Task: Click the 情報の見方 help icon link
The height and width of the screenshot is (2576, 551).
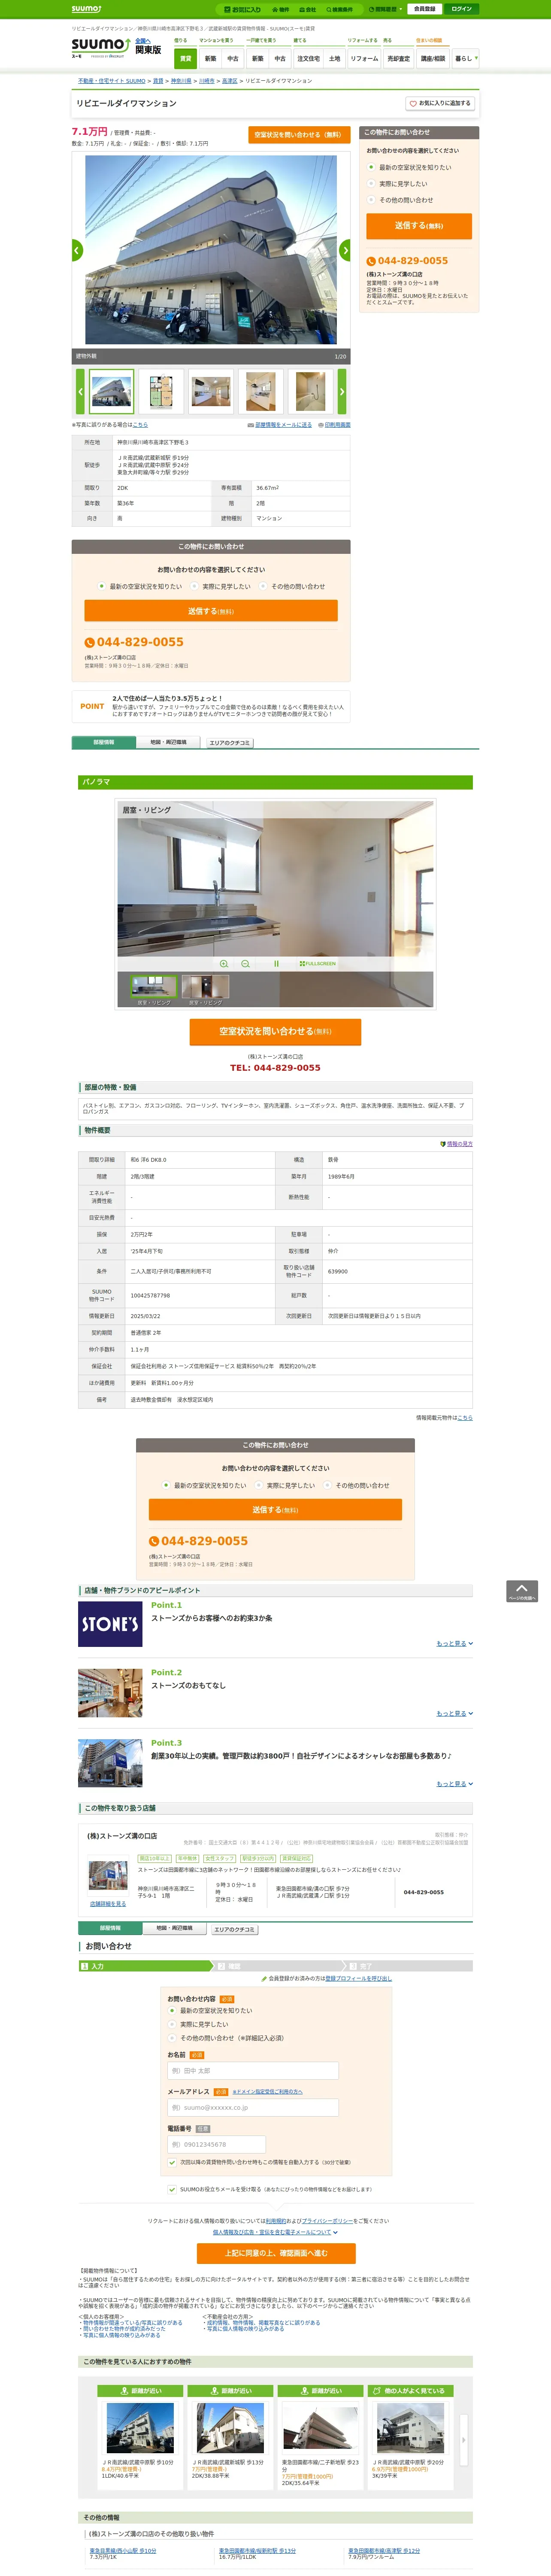Action: click(x=456, y=1144)
